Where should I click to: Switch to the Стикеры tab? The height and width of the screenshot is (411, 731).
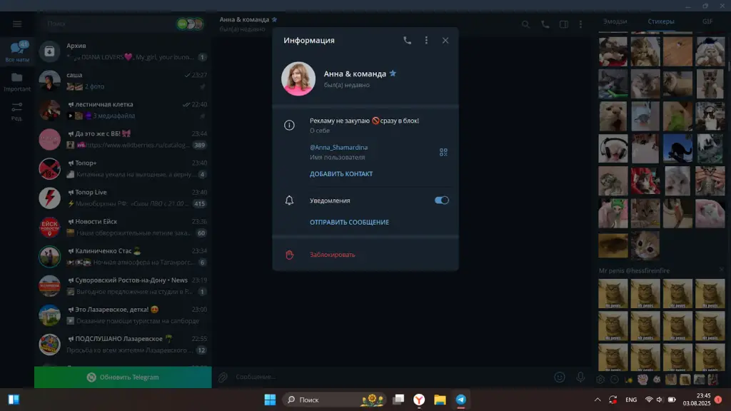(x=660, y=21)
